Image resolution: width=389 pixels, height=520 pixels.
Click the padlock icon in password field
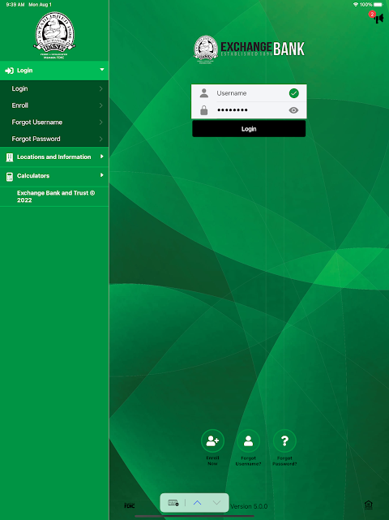(204, 110)
